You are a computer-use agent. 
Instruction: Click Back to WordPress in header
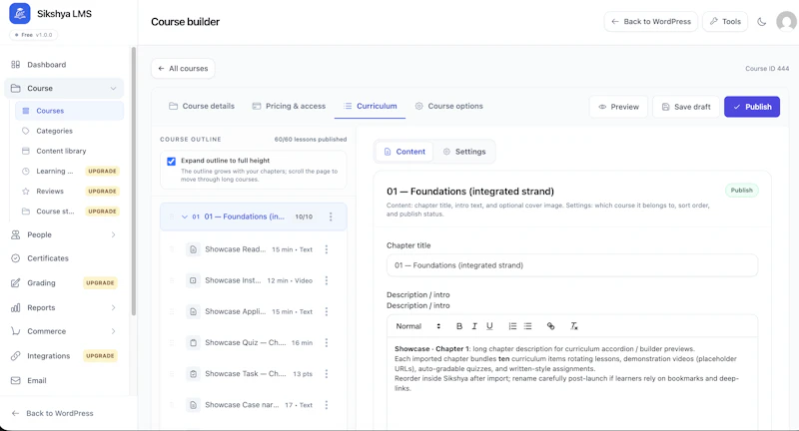[x=651, y=21]
